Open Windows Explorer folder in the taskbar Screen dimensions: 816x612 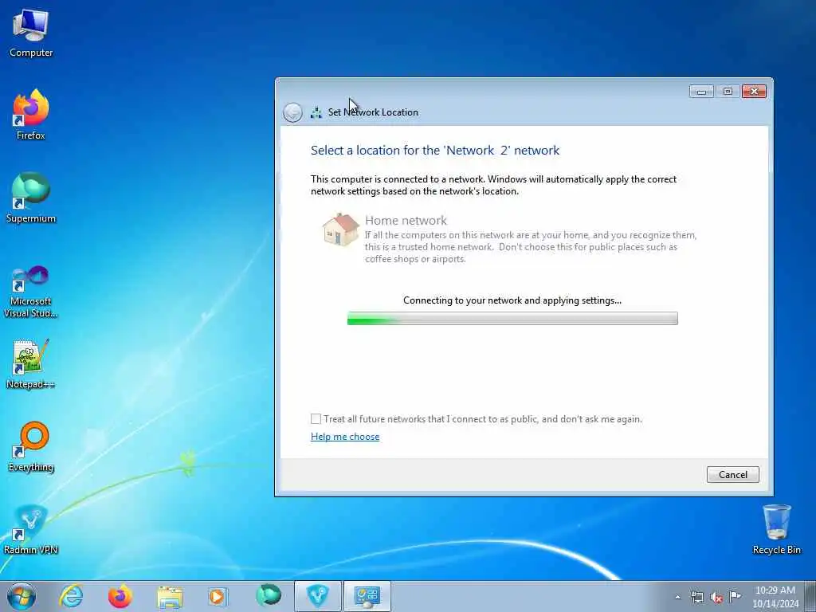170,596
